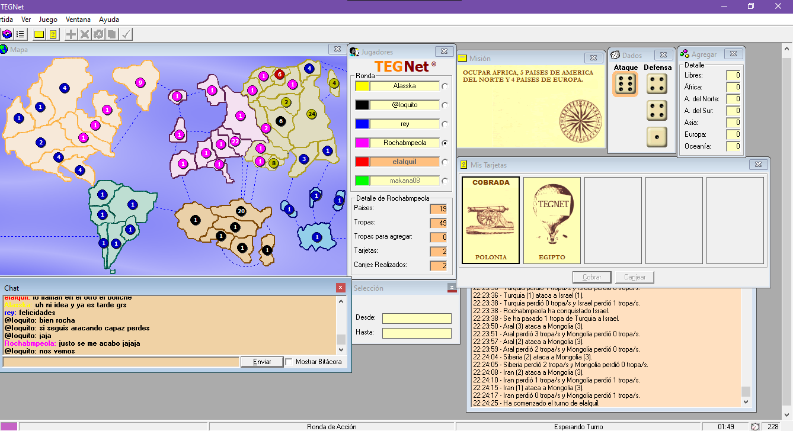Viewport: 793px width, 431px height.
Task: Enable the Mostrar Bitácora checkbox
Action: 289,362
